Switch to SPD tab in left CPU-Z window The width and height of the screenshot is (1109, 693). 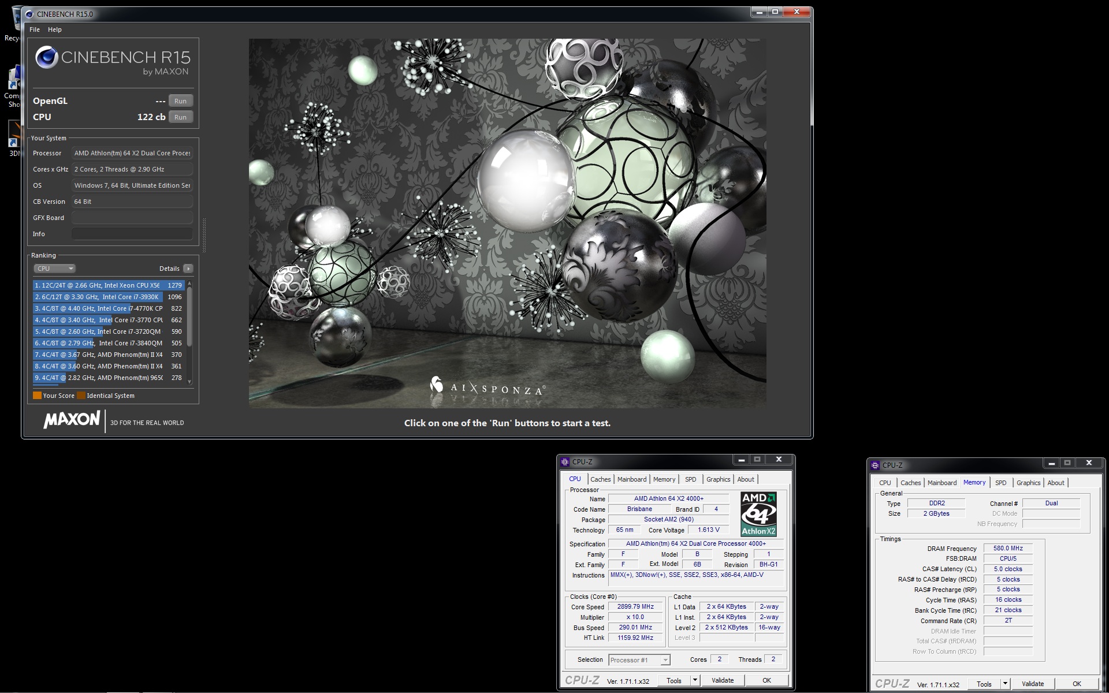pos(690,479)
